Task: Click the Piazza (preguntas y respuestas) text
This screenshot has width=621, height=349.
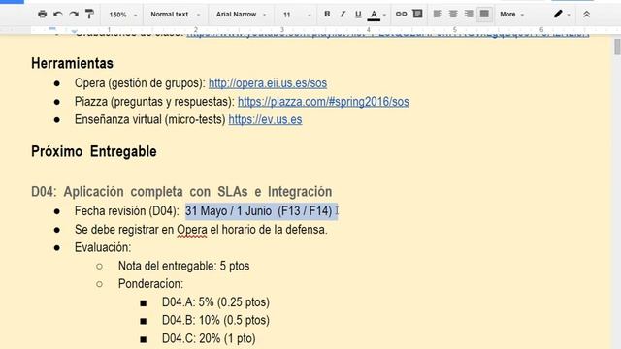Action: coord(154,102)
